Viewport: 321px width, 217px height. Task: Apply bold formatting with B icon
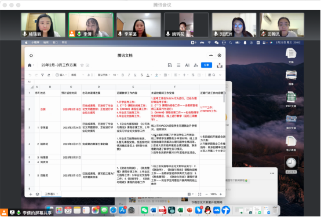click(x=123, y=75)
